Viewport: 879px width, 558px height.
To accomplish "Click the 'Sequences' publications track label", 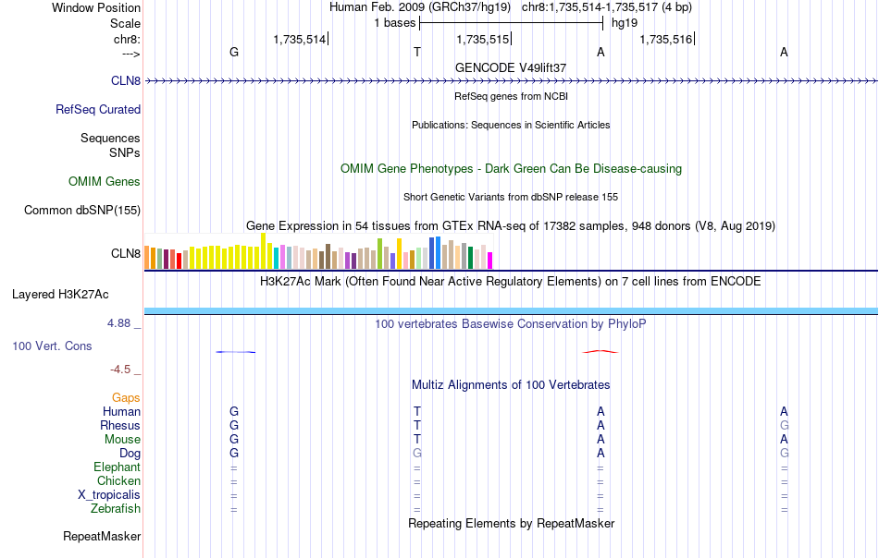I will pos(110,139).
